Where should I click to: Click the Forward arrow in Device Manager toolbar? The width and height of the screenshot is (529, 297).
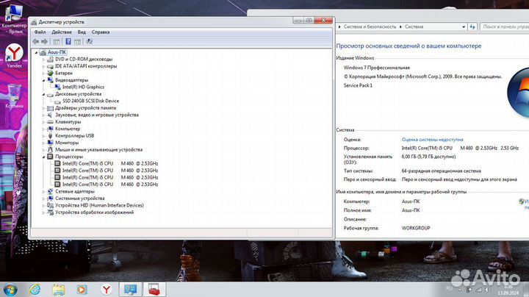(x=45, y=41)
